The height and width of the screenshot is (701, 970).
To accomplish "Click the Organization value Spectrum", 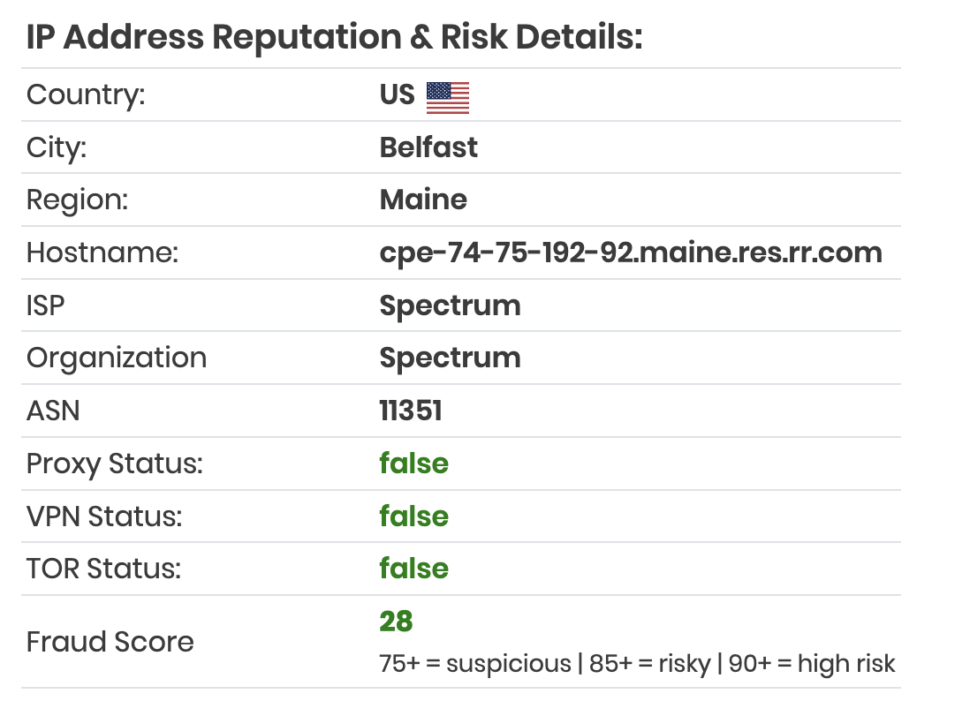I will 451,358.
